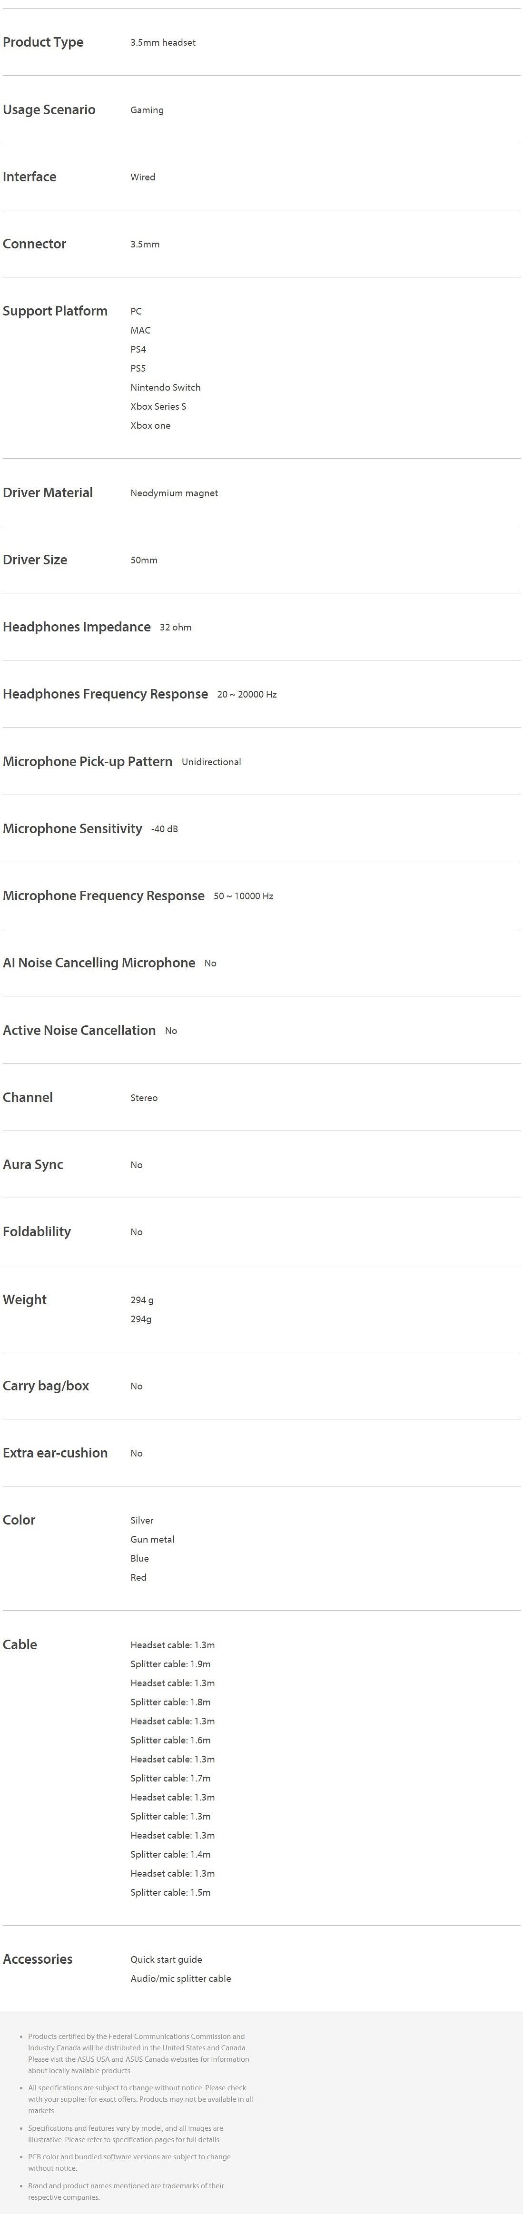The image size is (523, 2214).
Task: Click the 20 ~ 20000 Hz frequency value
Action: pyautogui.click(x=247, y=694)
